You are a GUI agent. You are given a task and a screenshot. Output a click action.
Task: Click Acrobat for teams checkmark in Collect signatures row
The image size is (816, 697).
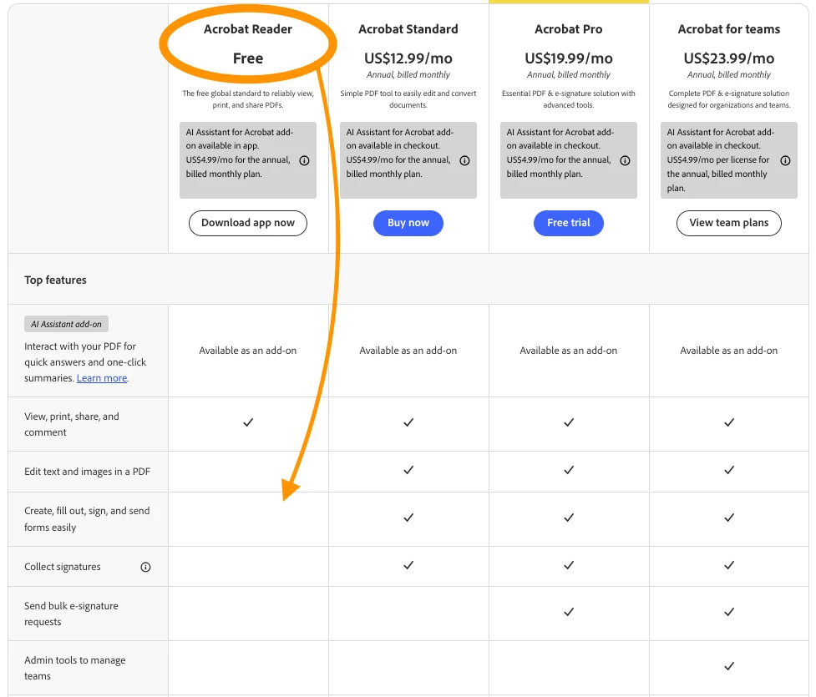coord(729,565)
